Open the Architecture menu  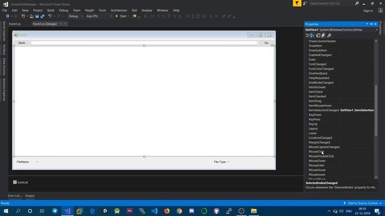tap(119, 10)
